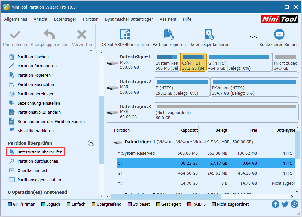Select the 14.70 GB unallocated table row
Screen dimensions: 302x217
point(206,183)
